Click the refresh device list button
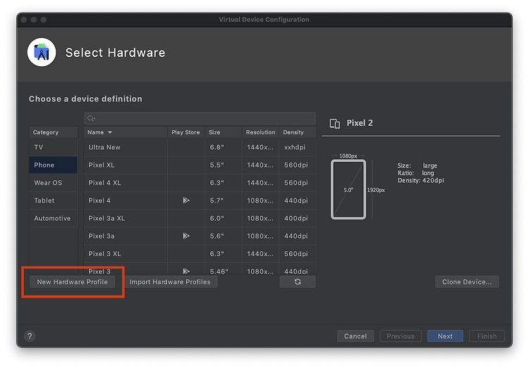This screenshot has width=529, height=368. click(x=298, y=282)
